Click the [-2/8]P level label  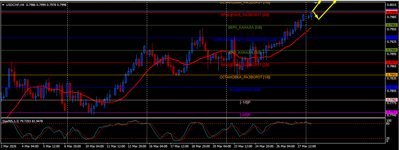245,115
